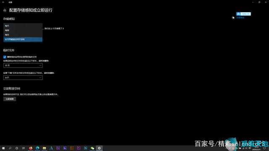Minimize the Settings window
This screenshot has height=151, width=269.
point(253,2)
